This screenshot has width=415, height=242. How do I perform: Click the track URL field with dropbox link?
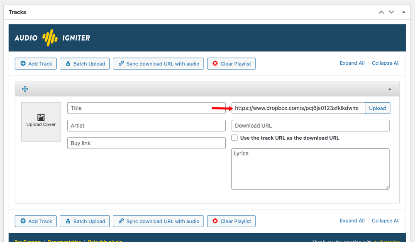(x=298, y=108)
